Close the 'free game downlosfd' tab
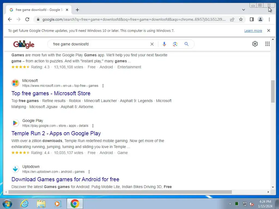The image size is (279, 209). [67, 10]
